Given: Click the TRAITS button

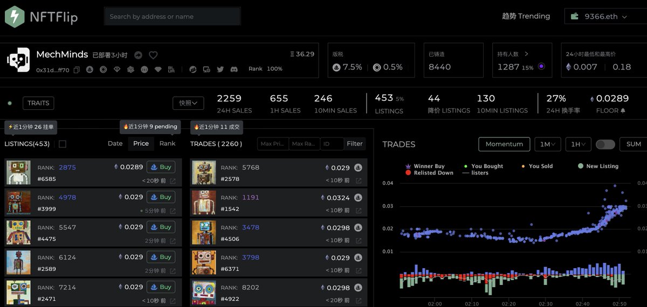Looking at the screenshot, I should (x=38, y=103).
